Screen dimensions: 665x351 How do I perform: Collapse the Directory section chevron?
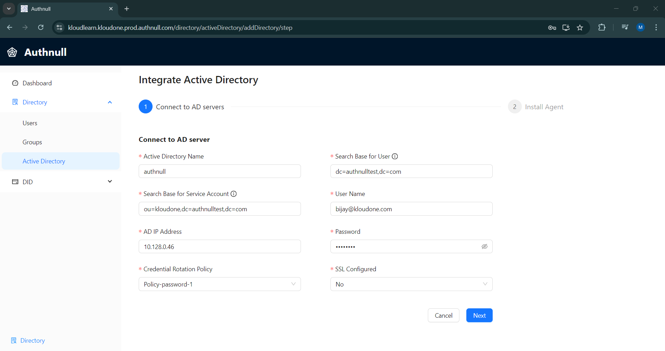point(110,102)
